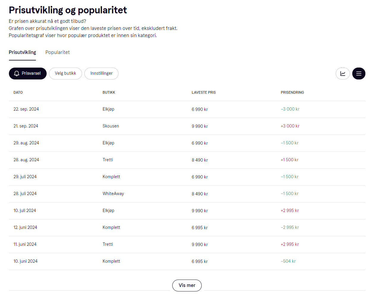This screenshot has width=382, height=303.
Task: Click the PRISENDRING column header
Action: click(292, 93)
